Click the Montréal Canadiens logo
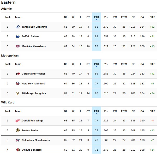 tap(18, 46)
